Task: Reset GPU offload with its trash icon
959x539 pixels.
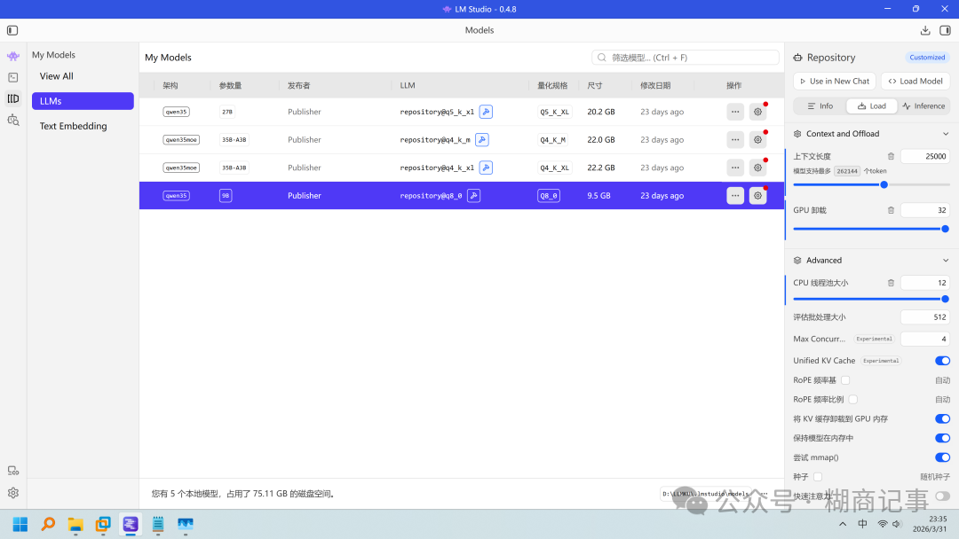Action: 891,210
